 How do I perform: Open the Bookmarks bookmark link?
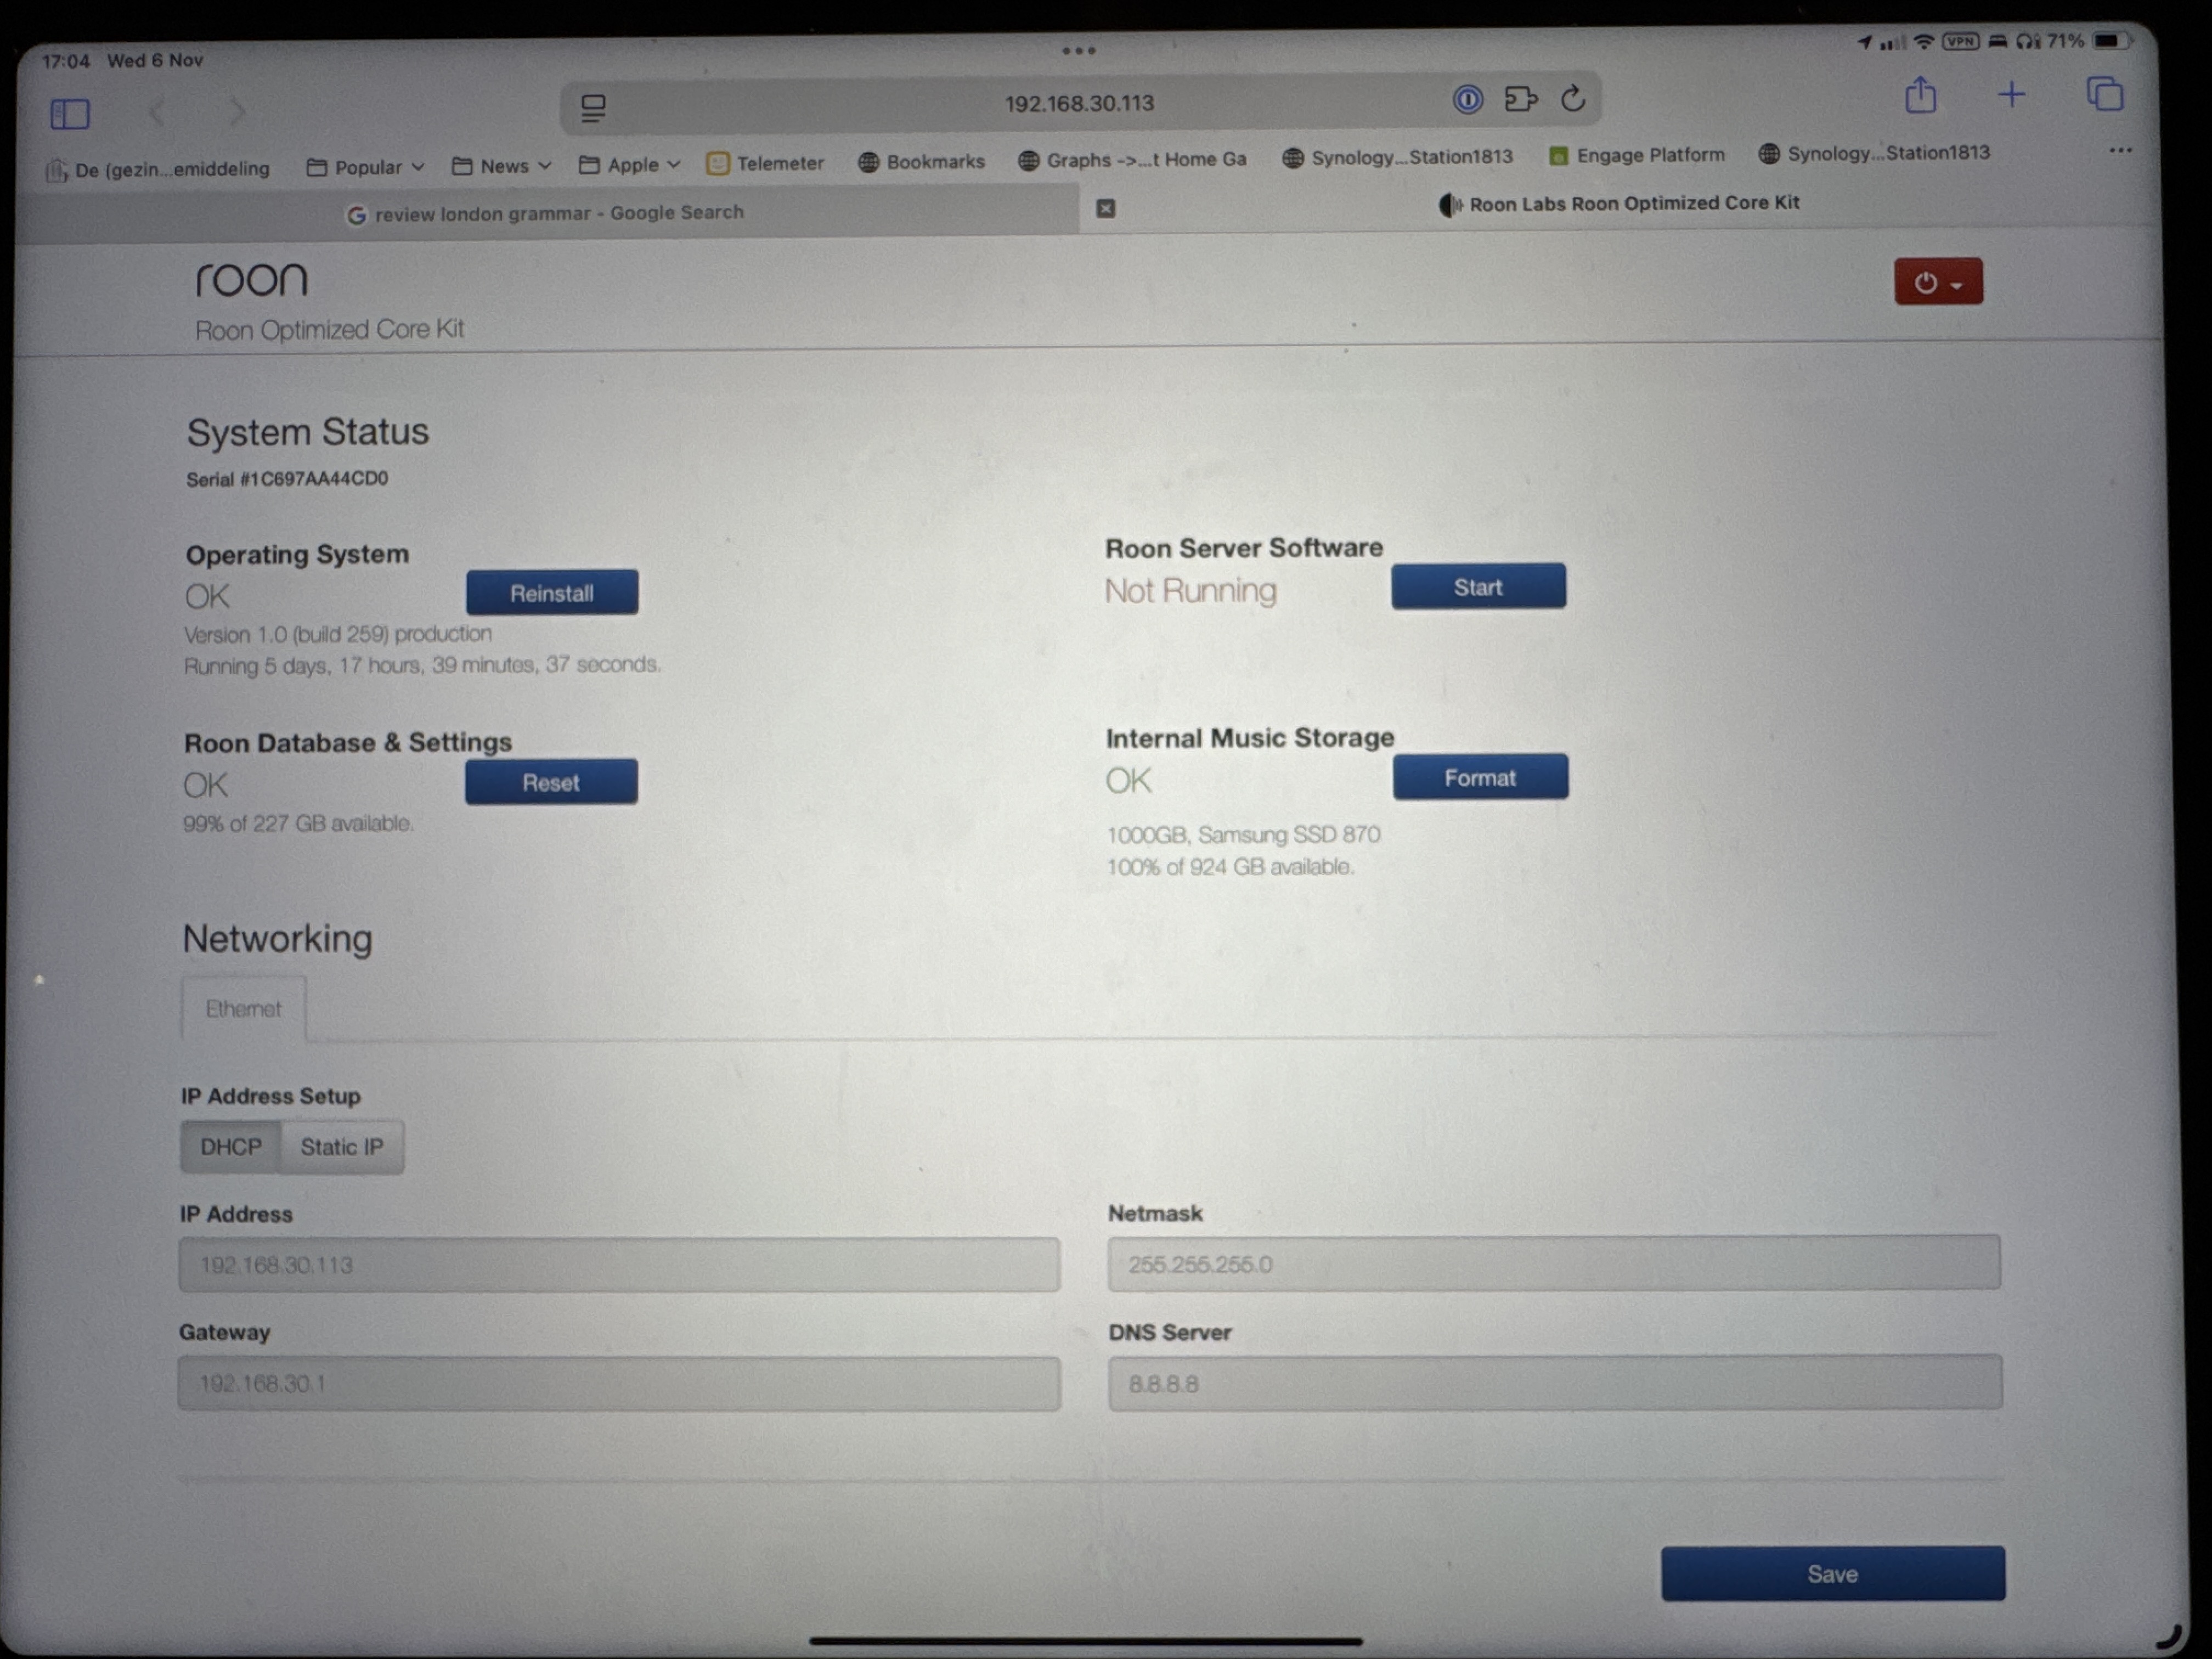click(921, 162)
